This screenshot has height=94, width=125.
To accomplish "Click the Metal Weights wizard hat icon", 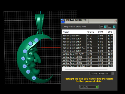I will 63,21.
